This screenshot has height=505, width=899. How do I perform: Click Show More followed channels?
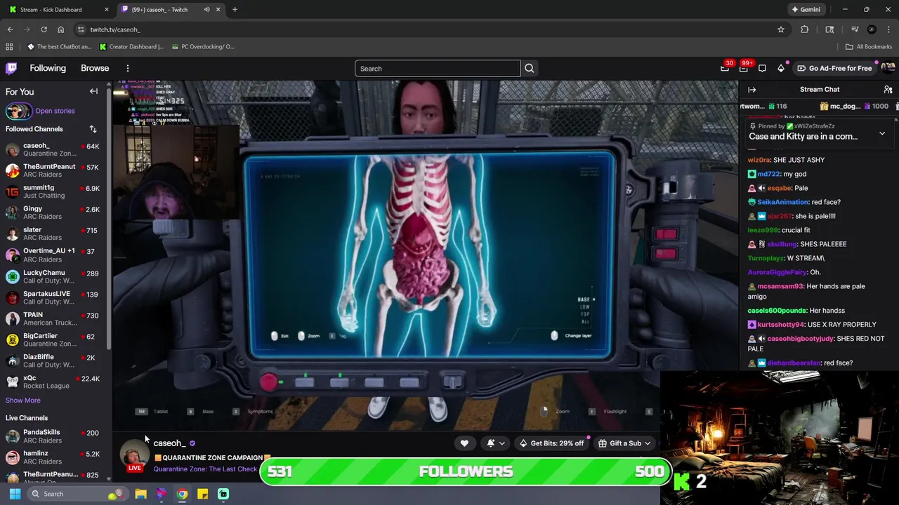tap(23, 400)
